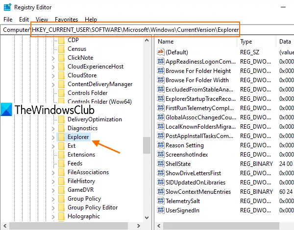This screenshot has height=230, width=294.
Task: Select the Feeds key
Action: [x=75, y=163]
